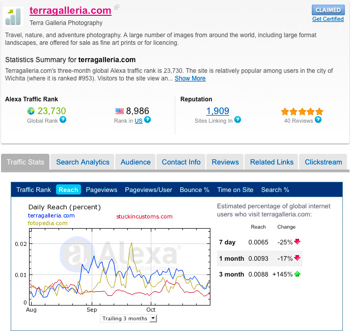Open the help icon next to Rank in US
This screenshot has width=351, height=331.
coord(147,120)
